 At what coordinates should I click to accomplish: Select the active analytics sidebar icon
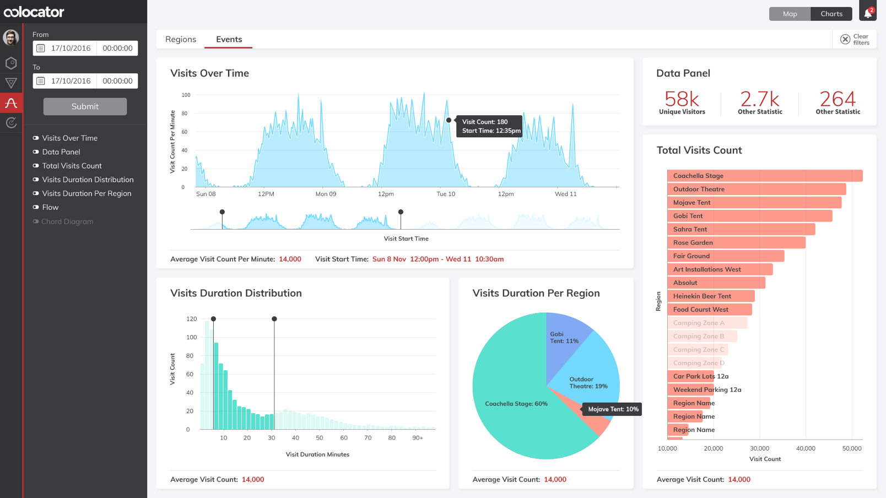click(x=11, y=103)
